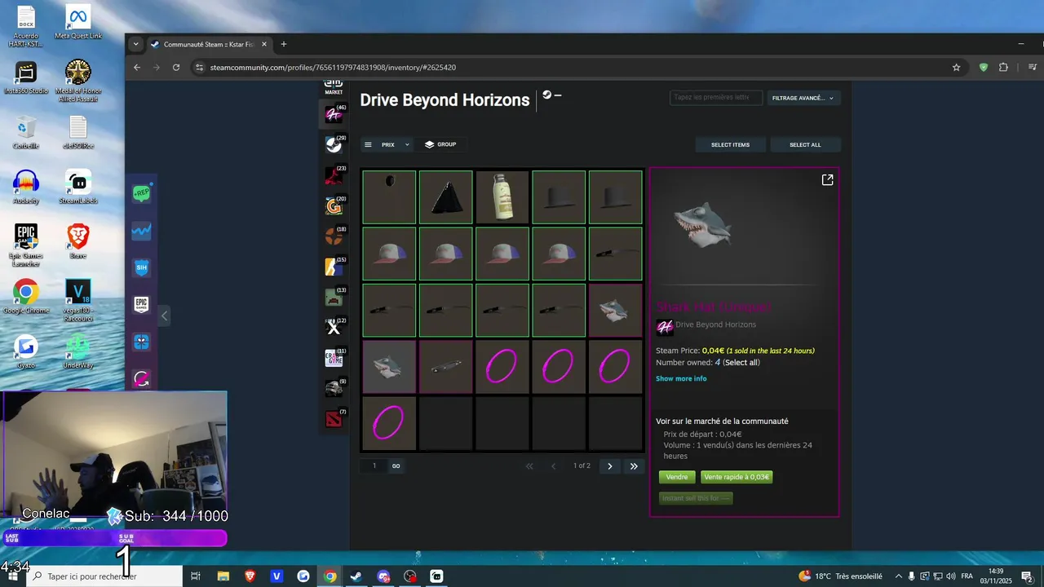Screen dimensions: 1044x587
Task: Jump to the last inventory page
Action: click(x=634, y=466)
